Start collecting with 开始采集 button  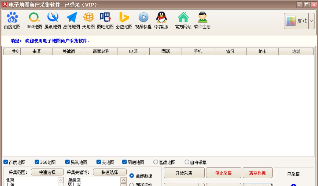coord(184,173)
